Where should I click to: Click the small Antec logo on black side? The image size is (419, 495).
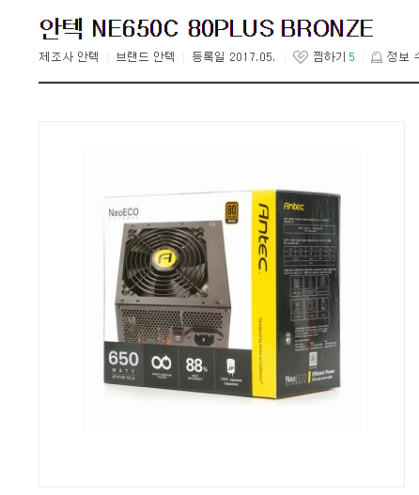click(x=294, y=206)
